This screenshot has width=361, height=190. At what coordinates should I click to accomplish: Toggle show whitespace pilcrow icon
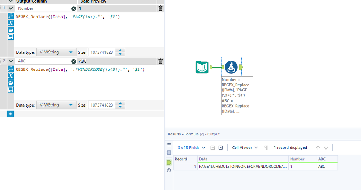[266, 148]
